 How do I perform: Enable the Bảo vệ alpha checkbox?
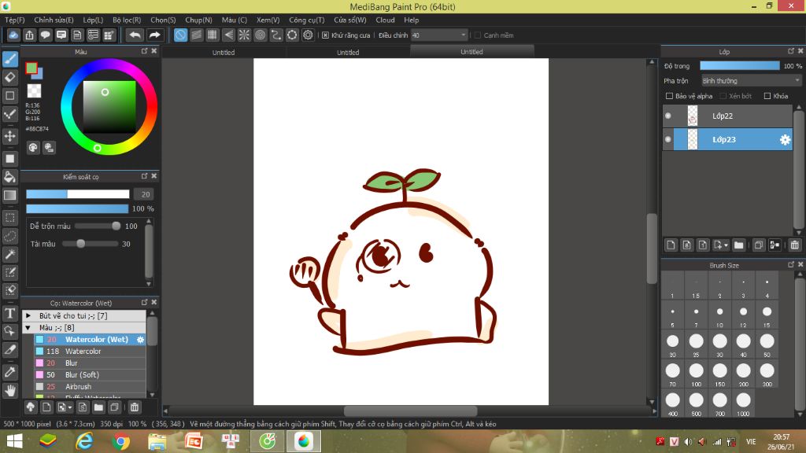pyautogui.click(x=669, y=96)
